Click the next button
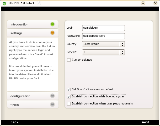Screen dimensions: 160x126 [x=146, y=122]
